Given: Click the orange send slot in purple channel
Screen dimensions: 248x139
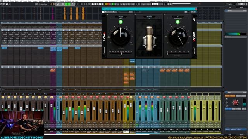Looking at the screenshot, I should click(x=53, y=70).
